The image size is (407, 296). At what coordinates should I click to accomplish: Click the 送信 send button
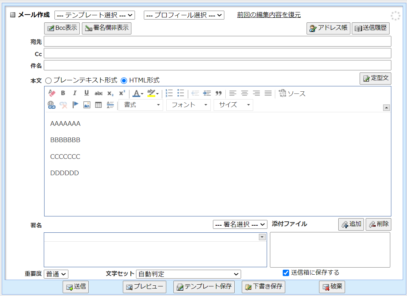(75, 287)
